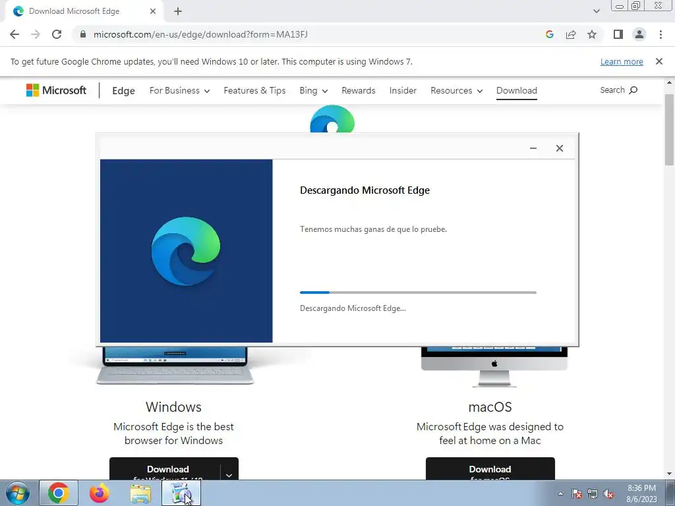
Task: Go back to the previous page in Chrome
Action: [15, 34]
